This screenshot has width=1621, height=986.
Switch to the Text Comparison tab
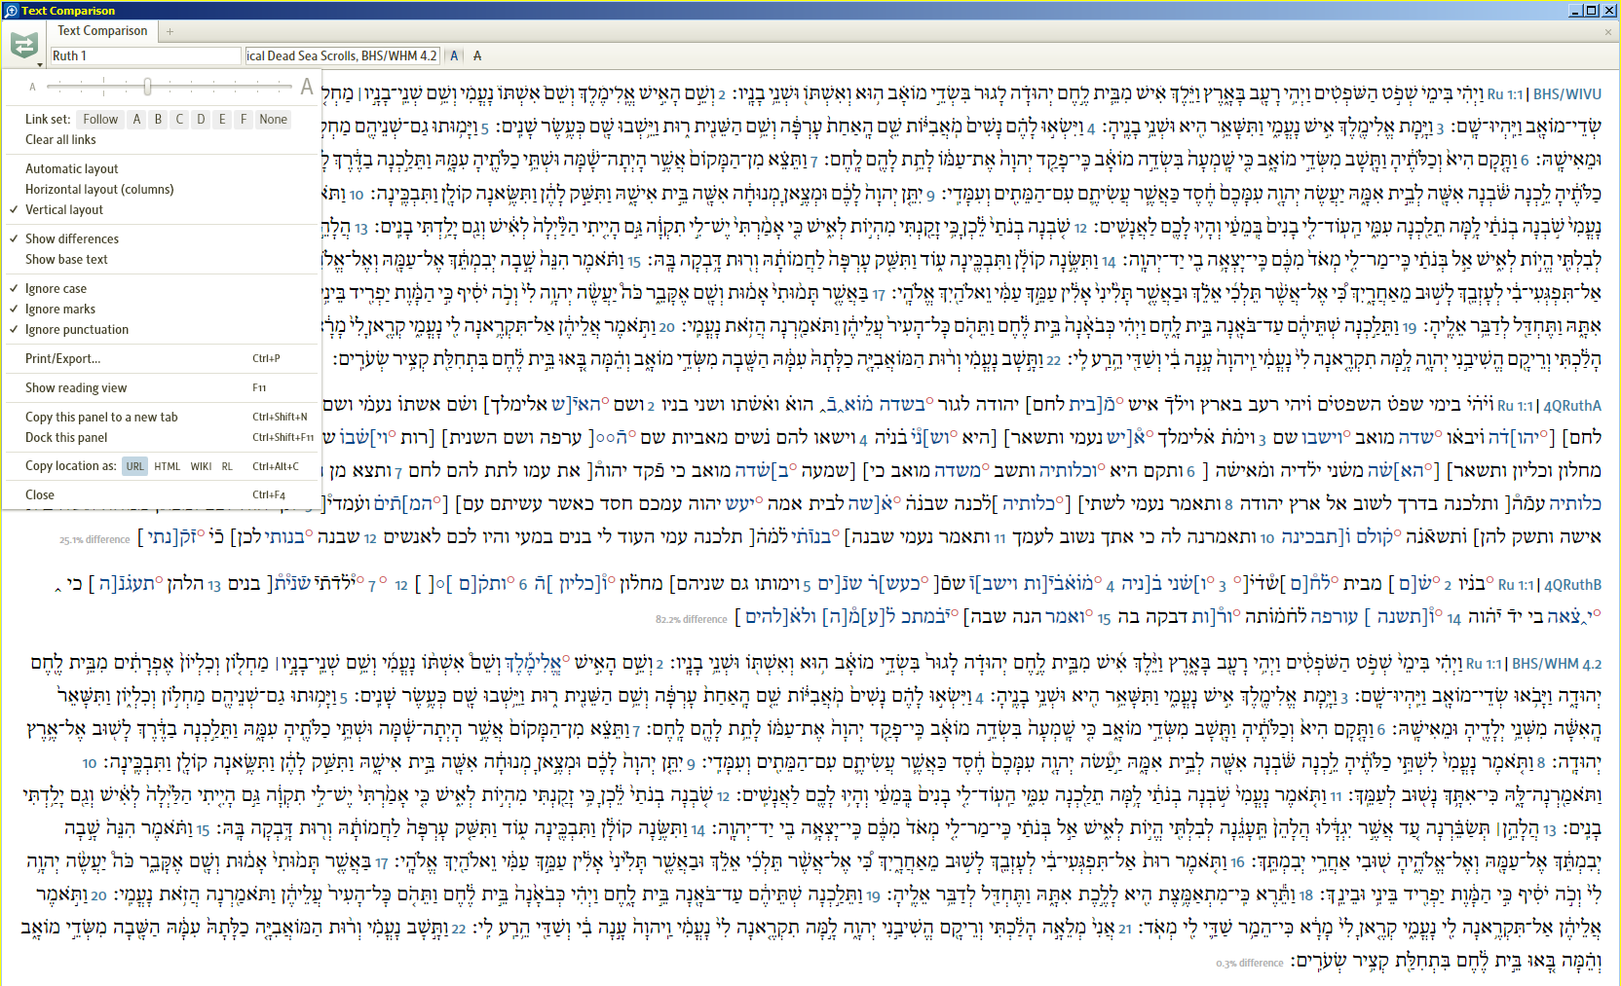click(x=102, y=30)
